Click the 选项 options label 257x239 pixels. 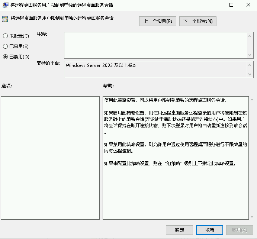pos(7,85)
